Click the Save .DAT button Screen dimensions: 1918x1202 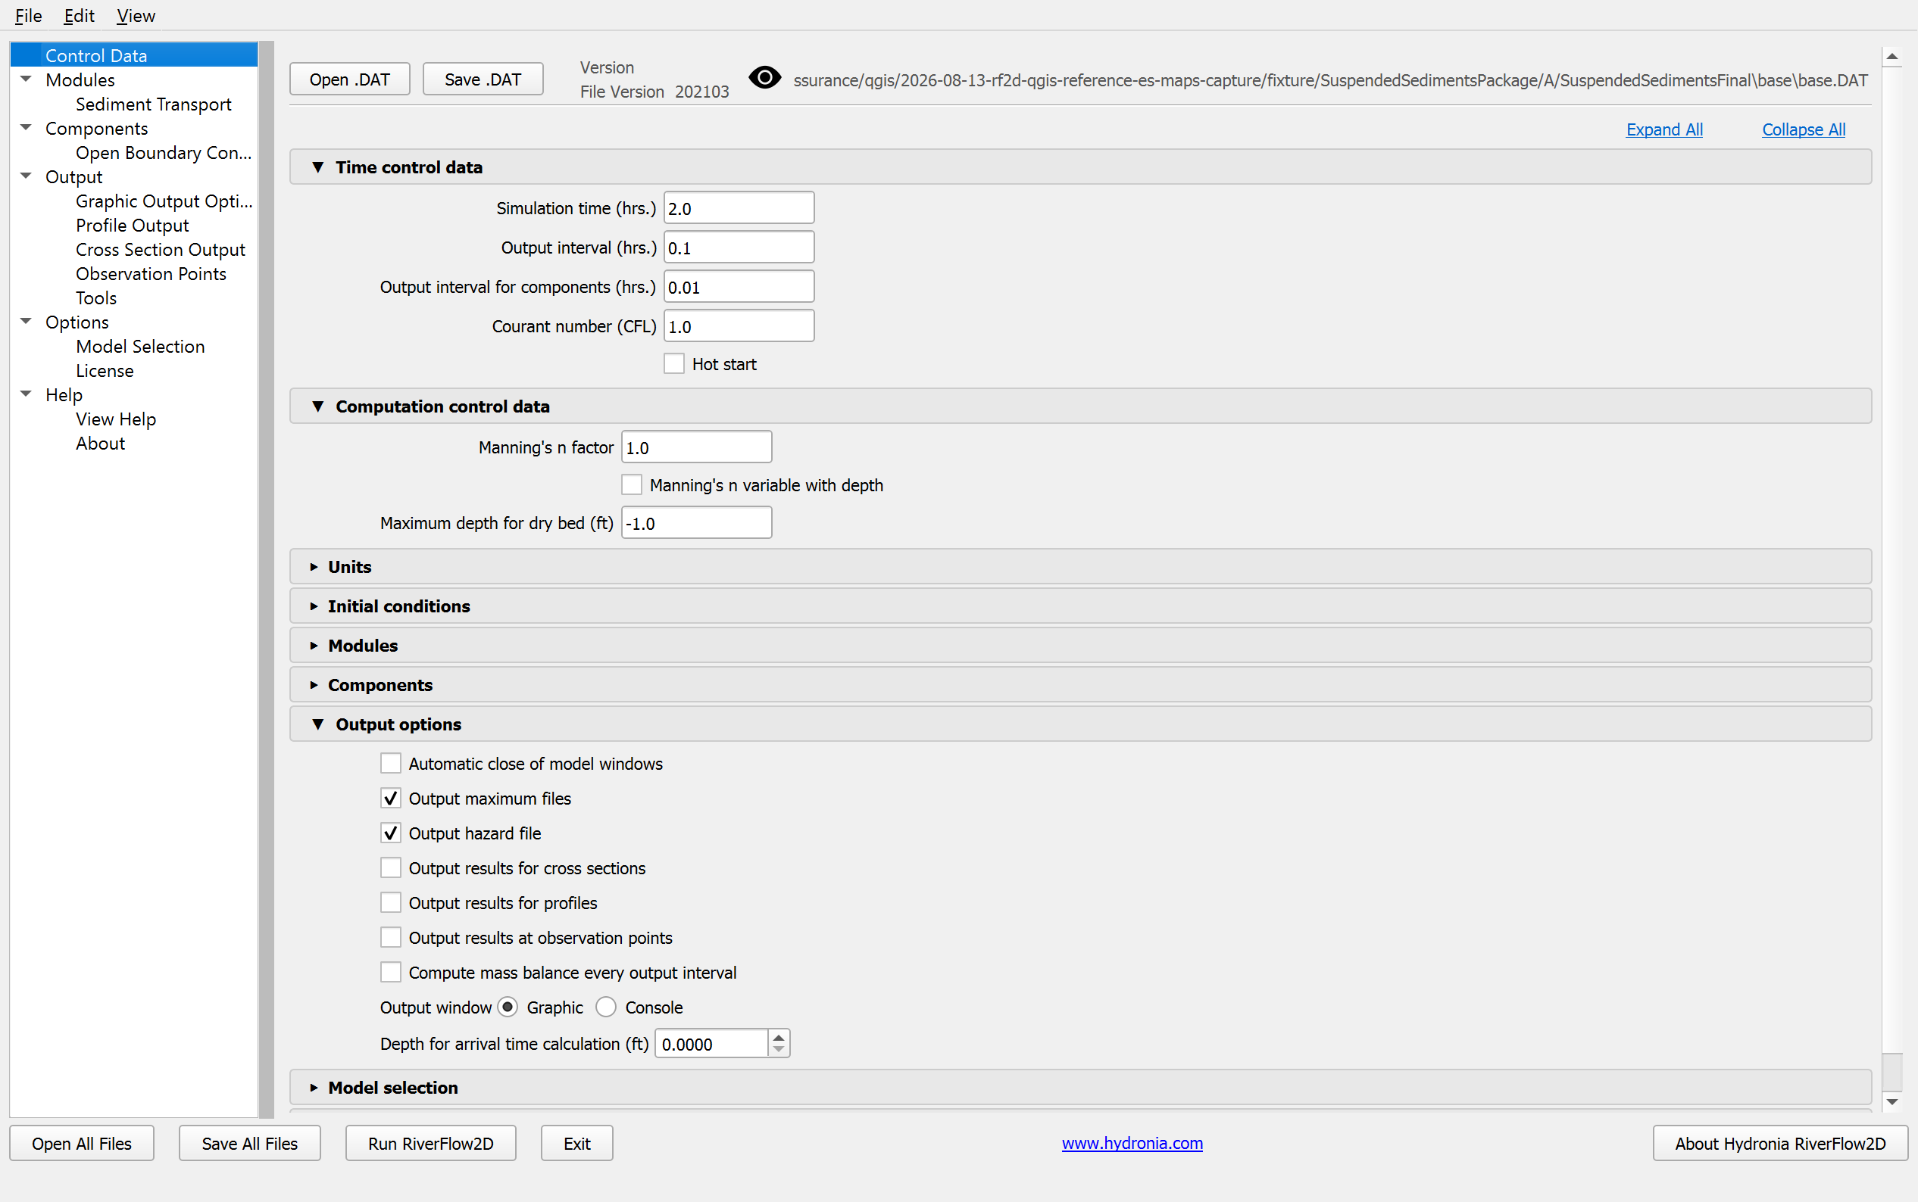[483, 79]
